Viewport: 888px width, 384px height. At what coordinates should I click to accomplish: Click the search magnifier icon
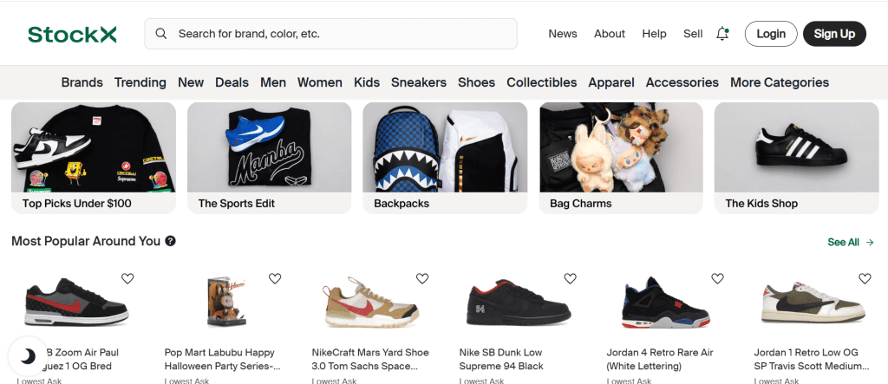160,34
